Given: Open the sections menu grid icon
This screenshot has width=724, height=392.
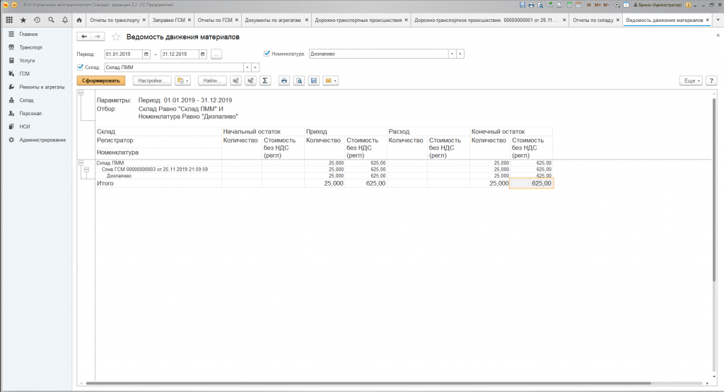Looking at the screenshot, I should (8, 20).
